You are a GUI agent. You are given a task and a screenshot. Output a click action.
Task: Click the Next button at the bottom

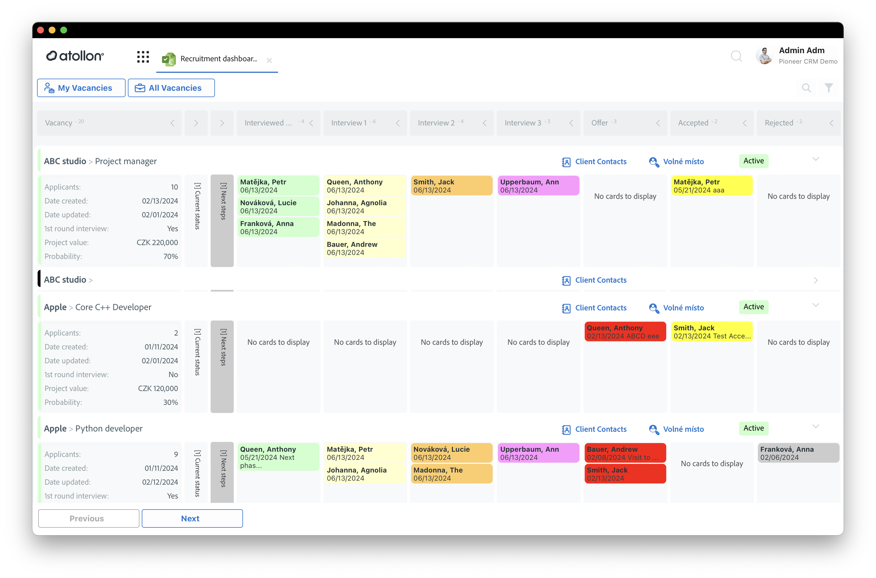coord(192,518)
